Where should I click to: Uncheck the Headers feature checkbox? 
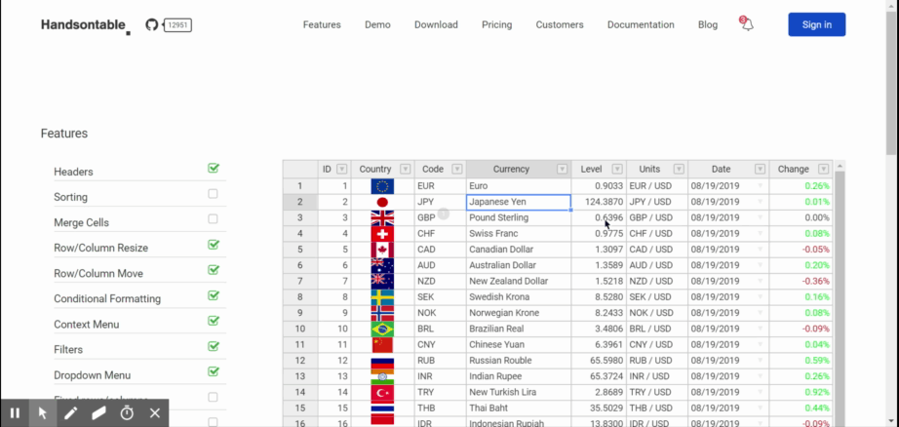click(x=214, y=169)
